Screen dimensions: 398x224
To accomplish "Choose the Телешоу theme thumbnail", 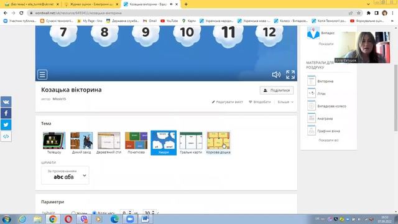I will pos(54,142).
